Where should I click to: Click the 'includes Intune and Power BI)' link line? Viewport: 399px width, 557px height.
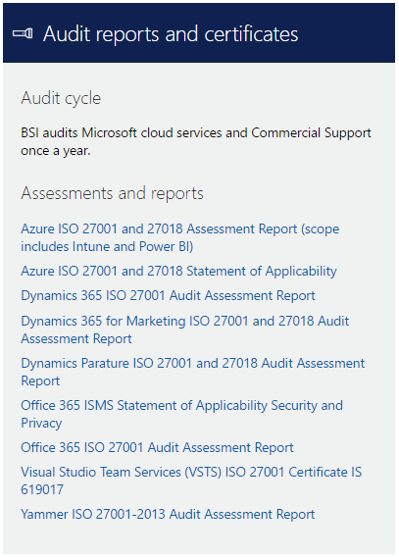pyautogui.click(x=107, y=246)
